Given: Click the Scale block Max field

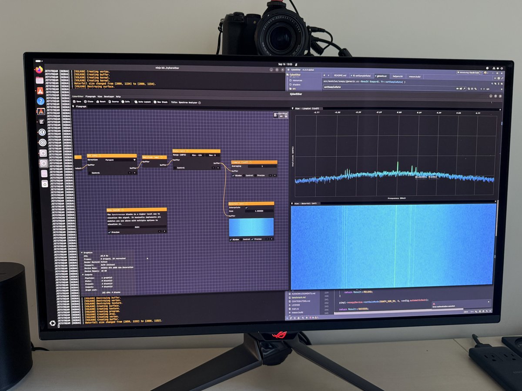Looking at the screenshot, I should click(212, 155).
